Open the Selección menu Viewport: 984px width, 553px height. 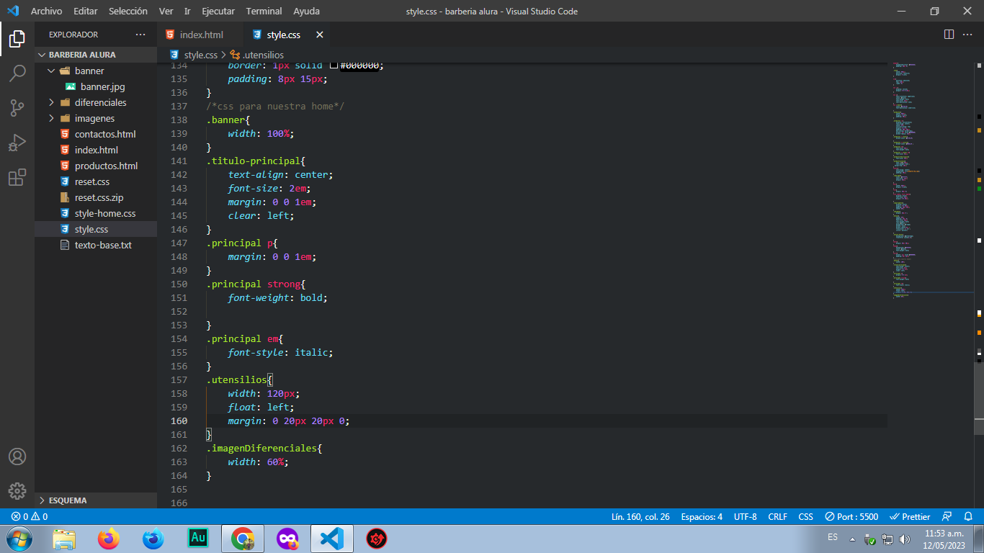point(128,11)
